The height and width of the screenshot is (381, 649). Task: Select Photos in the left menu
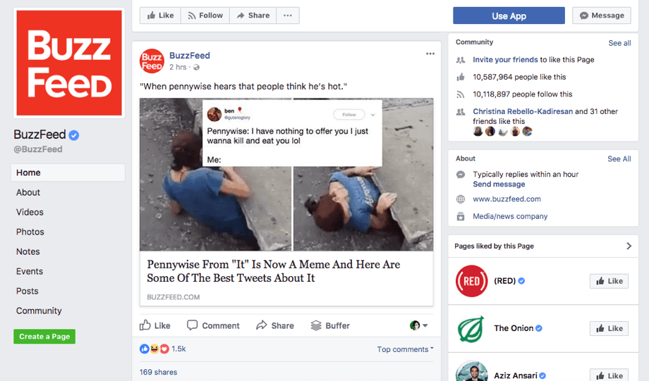tap(30, 232)
